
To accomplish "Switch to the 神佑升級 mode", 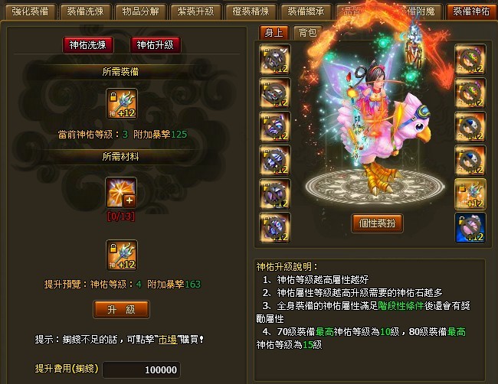I will pos(156,44).
